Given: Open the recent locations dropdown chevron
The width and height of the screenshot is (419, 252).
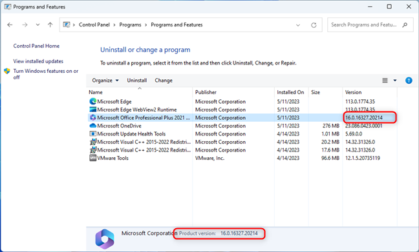Looking at the screenshot, I should 38,24.
